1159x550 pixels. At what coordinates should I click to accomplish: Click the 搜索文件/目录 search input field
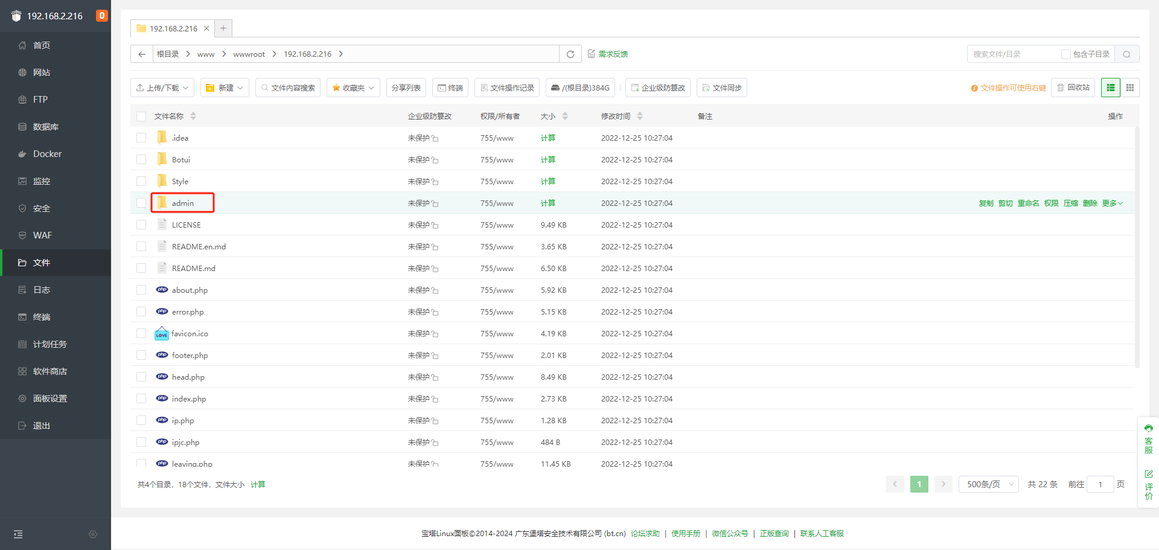pyautogui.click(x=1014, y=54)
